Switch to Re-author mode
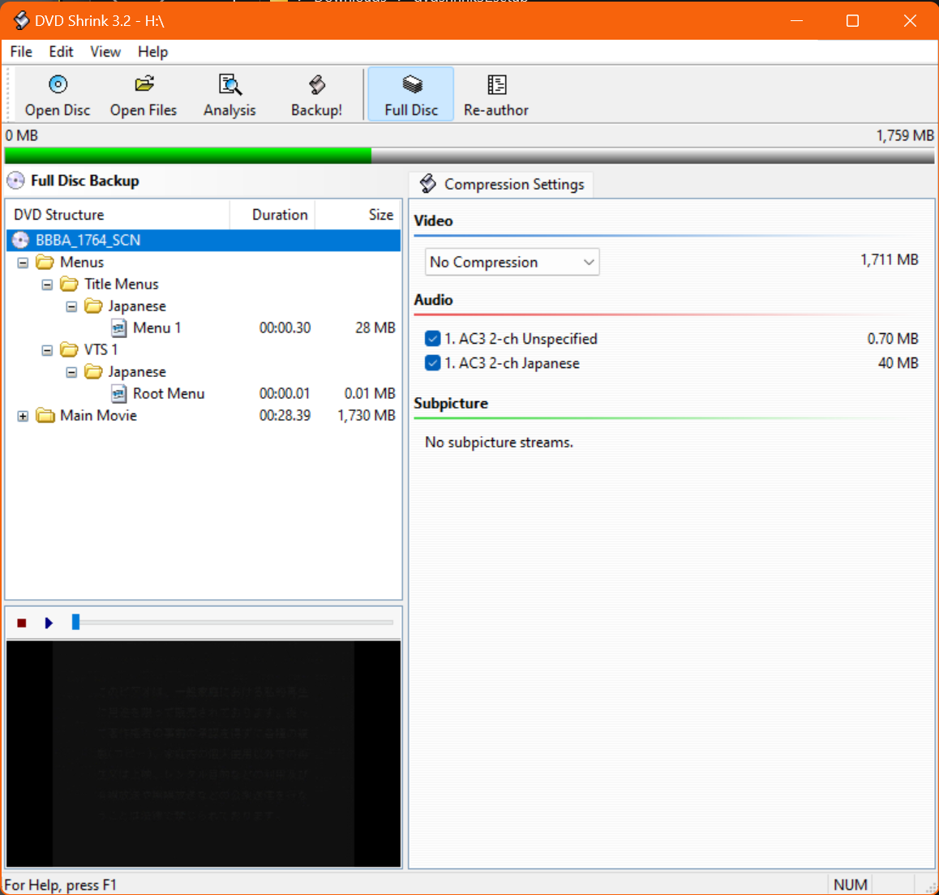 495,95
